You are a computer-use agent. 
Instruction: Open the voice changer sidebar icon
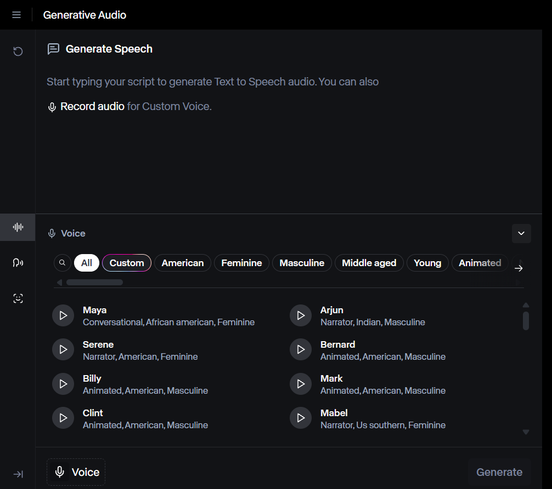[18, 263]
